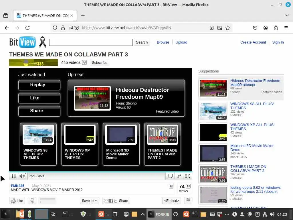Click the BitView logo
293x220 pixels.
(x=22, y=42)
